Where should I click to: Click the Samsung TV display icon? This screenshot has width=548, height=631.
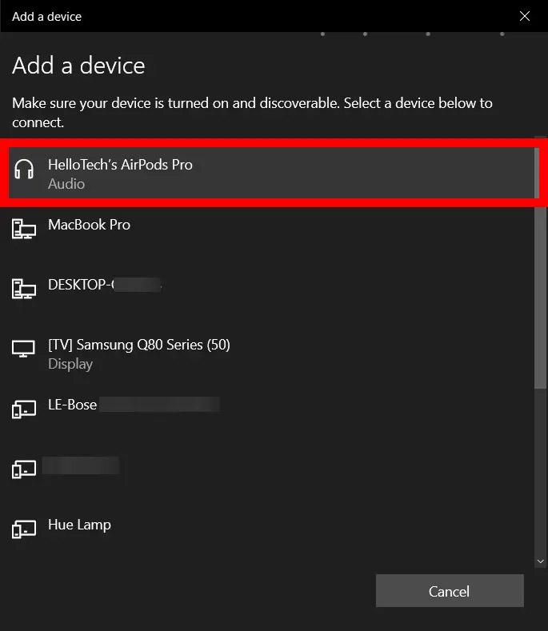click(24, 349)
